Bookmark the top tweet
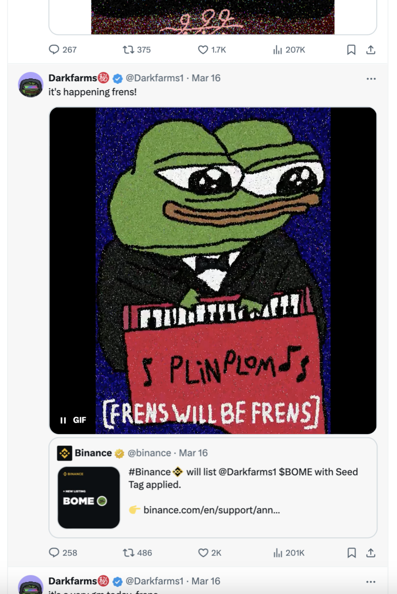 click(x=351, y=49)
